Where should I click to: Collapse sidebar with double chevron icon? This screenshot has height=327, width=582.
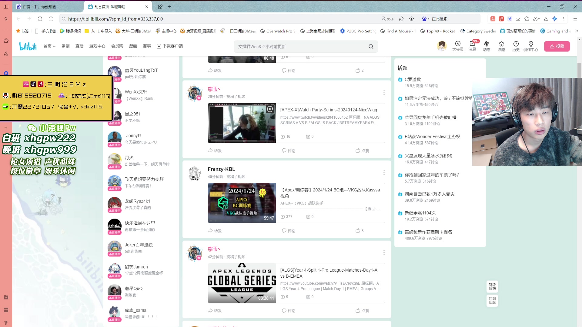click(6, 19)
